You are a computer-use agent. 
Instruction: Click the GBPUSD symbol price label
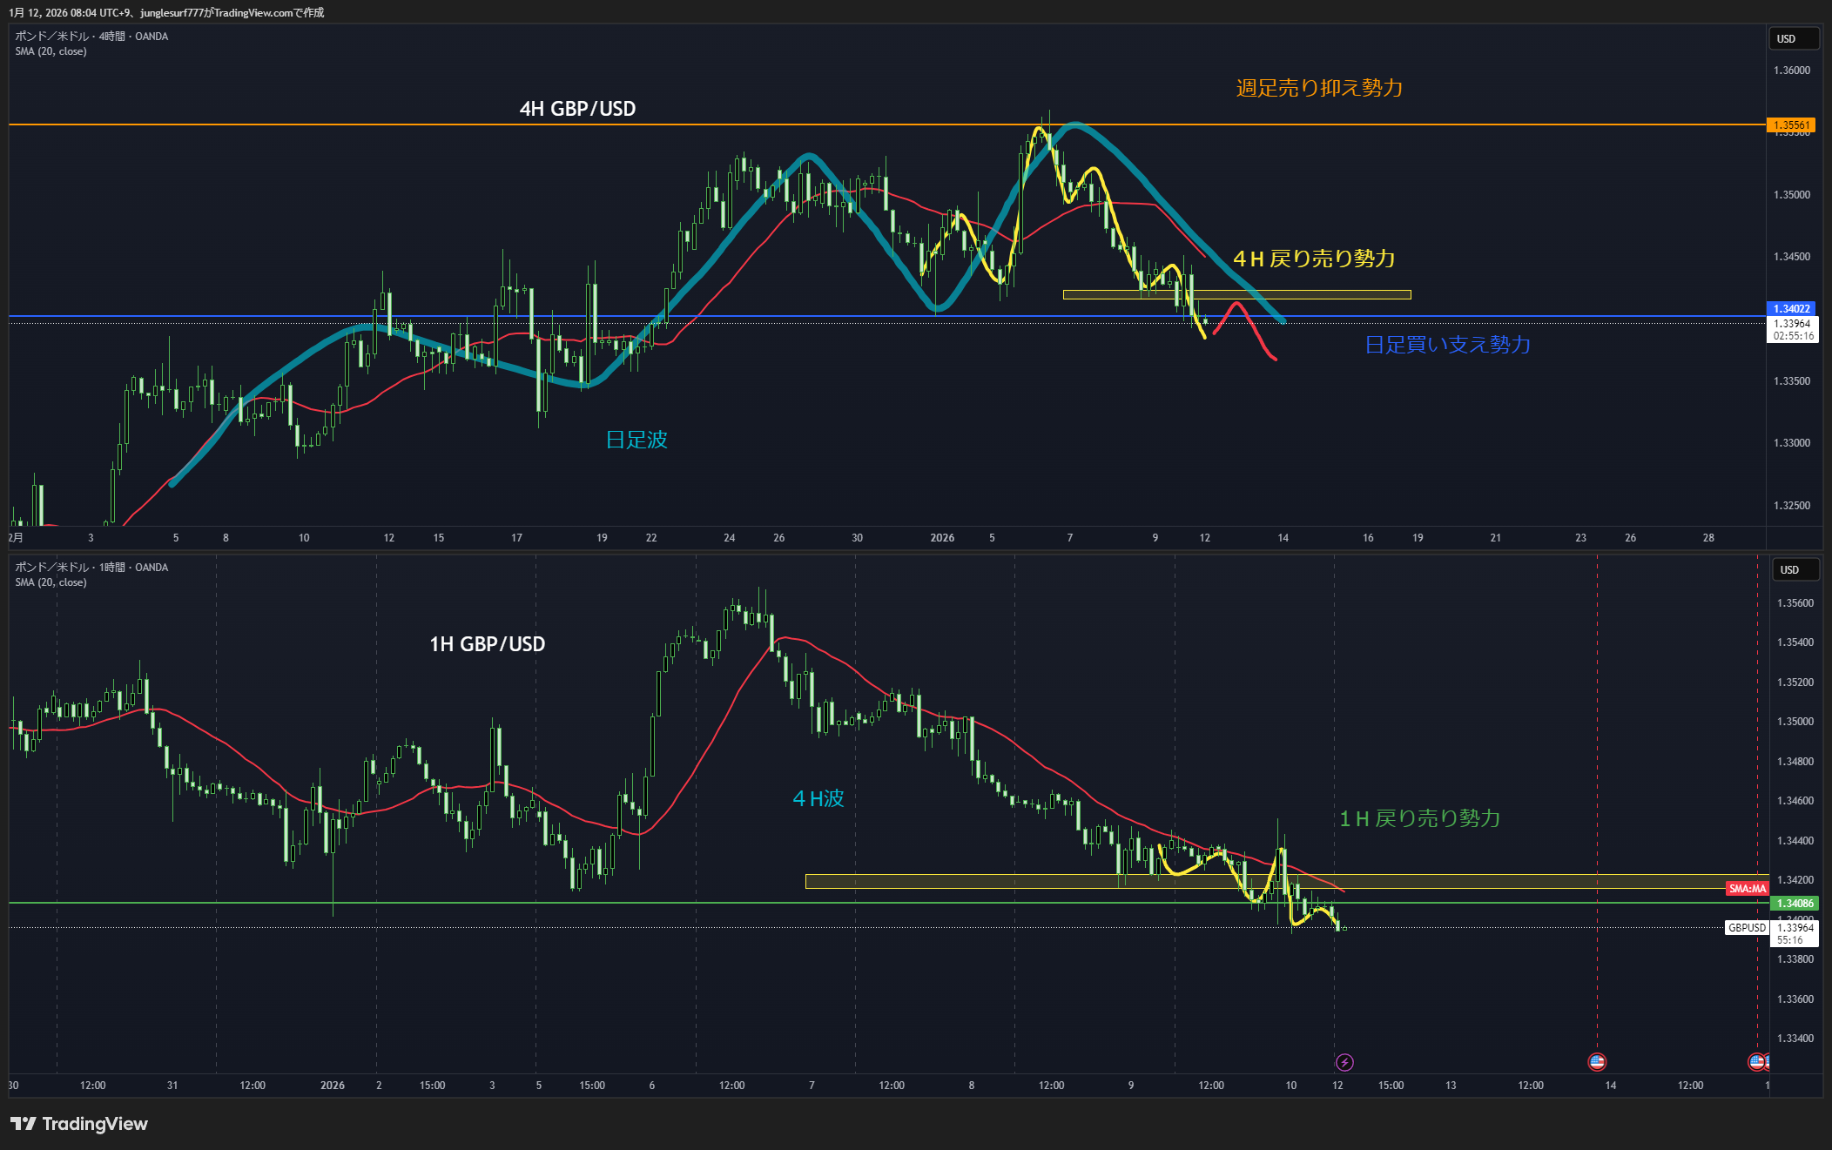tap(1747, 928)
